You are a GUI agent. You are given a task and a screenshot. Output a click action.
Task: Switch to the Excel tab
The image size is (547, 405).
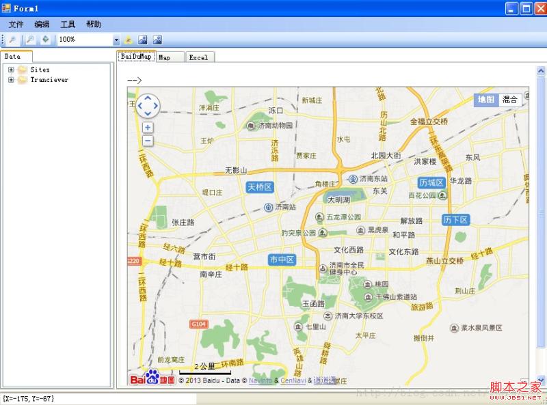pyautogui.click(x=198, y=57)
